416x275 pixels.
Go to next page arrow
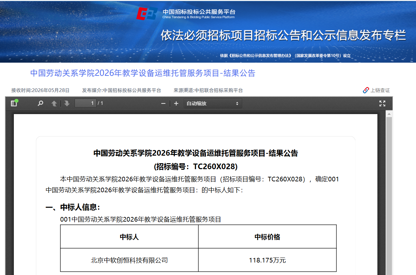(x=67, y=104)
